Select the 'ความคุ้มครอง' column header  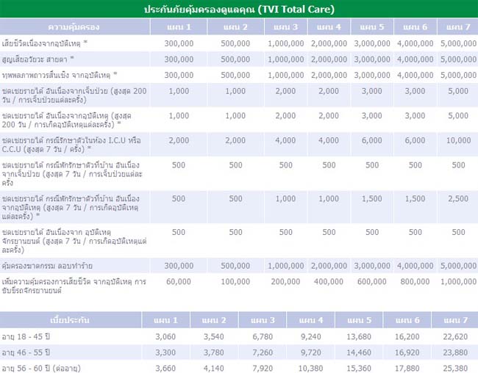pyautogui.click(x=74, y=27)
